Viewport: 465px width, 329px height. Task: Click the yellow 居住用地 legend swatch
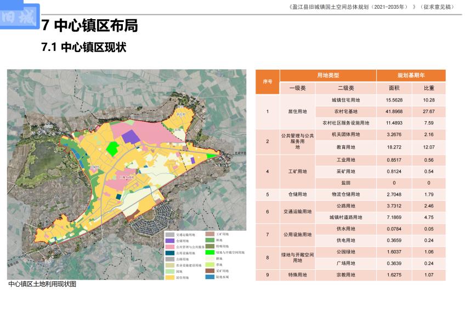[x=171, y=277]
